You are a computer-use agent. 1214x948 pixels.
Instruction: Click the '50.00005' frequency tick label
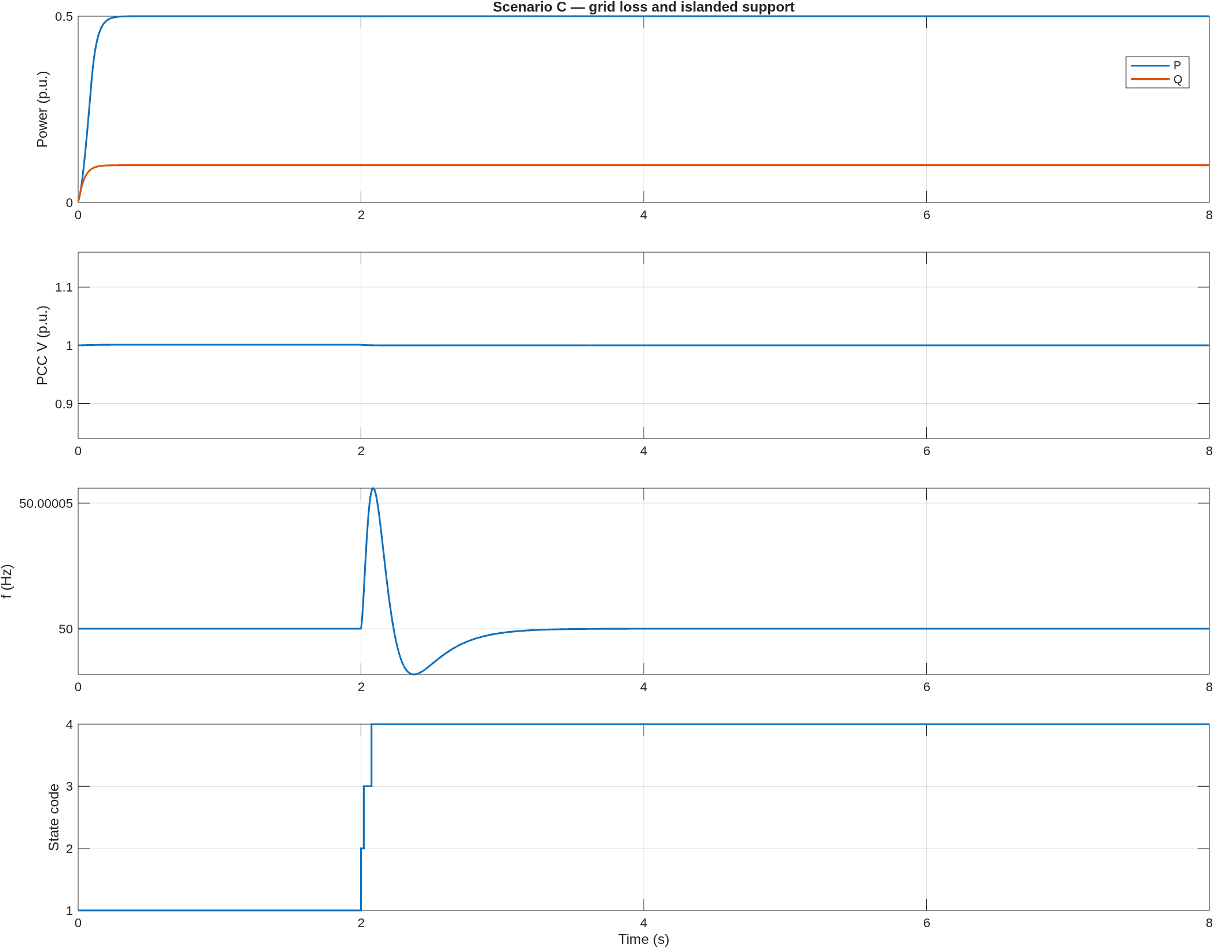click(x=46, y=503)
